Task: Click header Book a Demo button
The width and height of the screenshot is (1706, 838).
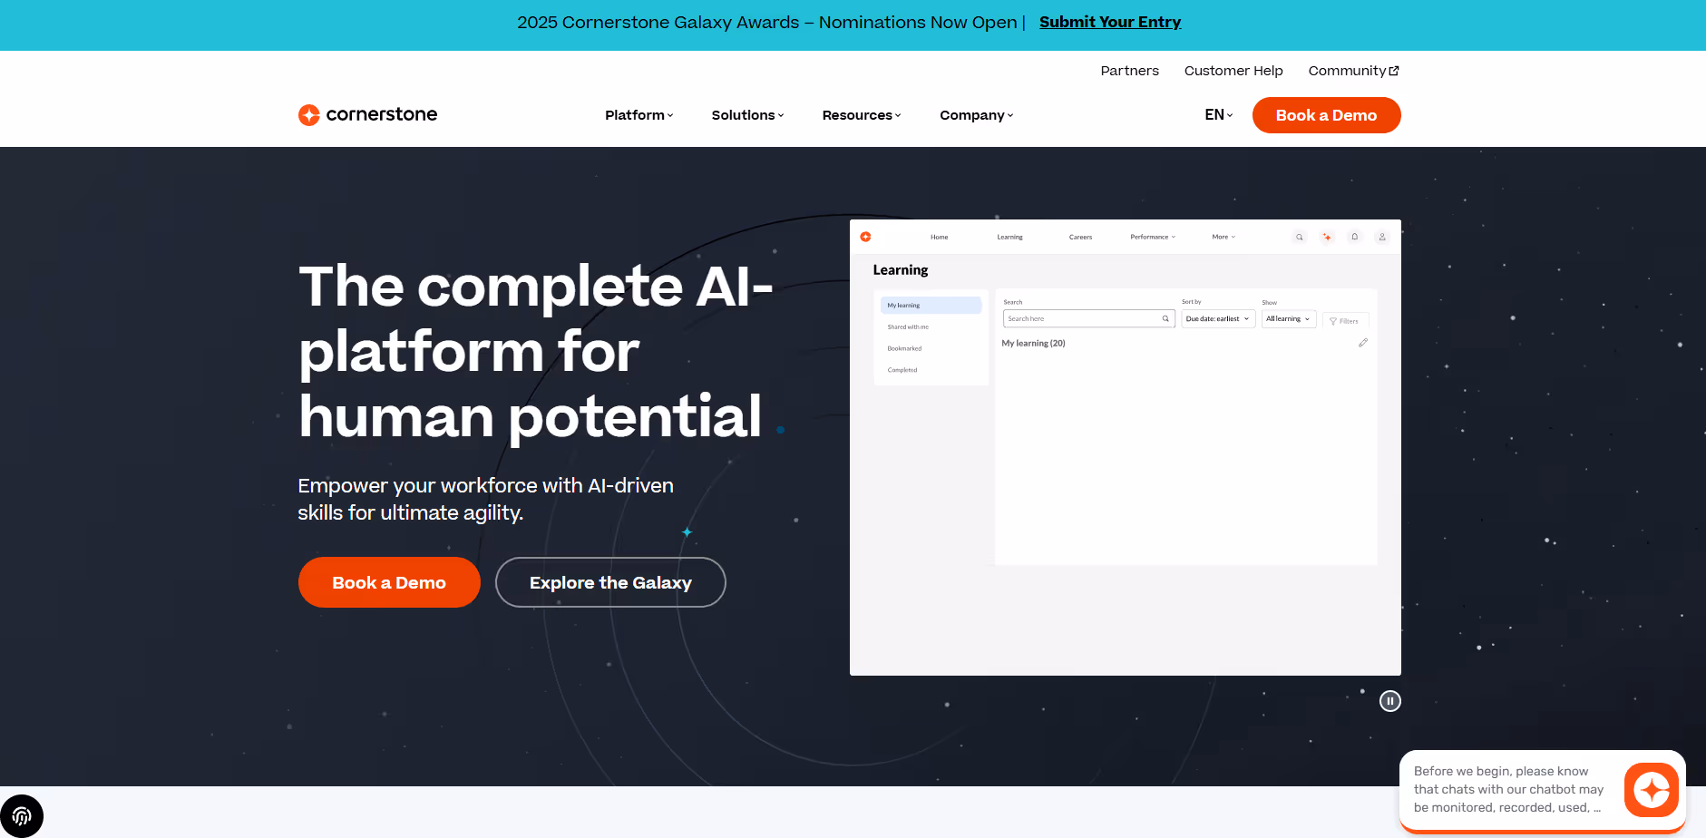Action: [x=1326, y=115]
